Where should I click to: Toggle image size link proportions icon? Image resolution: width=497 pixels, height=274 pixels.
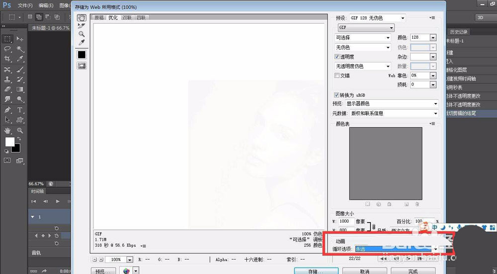(373, 226)
